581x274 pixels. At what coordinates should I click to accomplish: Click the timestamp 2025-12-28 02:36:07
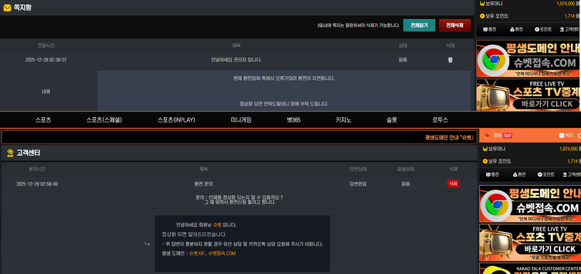46,60
